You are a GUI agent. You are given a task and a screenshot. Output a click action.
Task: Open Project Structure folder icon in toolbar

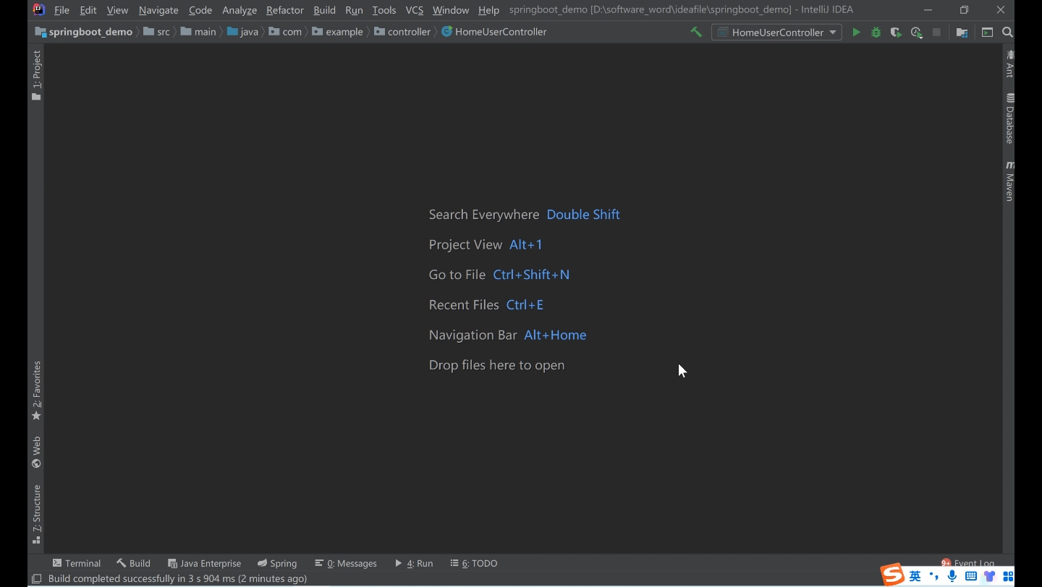pyautogui.click(x=962, y=32)
